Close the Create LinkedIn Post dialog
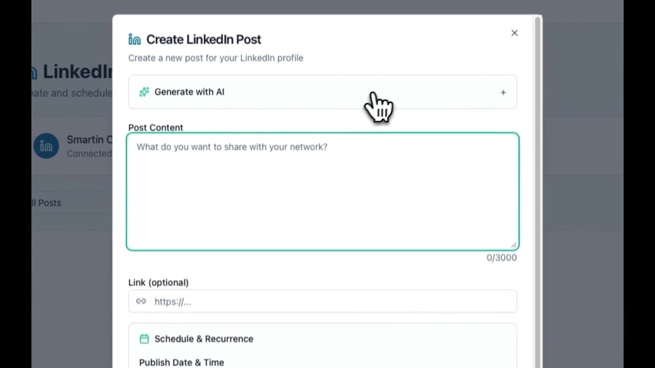Image resolution: width=655 pixels, height=368 pixels. coord(514,33)
